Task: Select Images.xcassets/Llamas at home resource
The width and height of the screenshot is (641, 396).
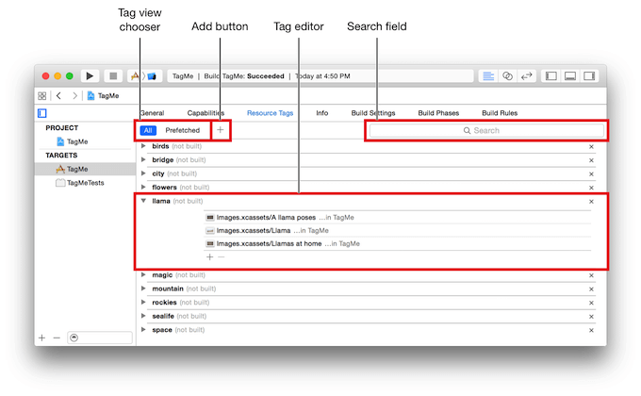Action: (x=398, y=244)
